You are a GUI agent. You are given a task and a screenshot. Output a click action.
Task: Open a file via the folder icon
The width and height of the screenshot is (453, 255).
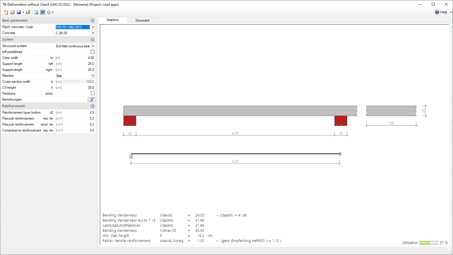tap(12, 12)
